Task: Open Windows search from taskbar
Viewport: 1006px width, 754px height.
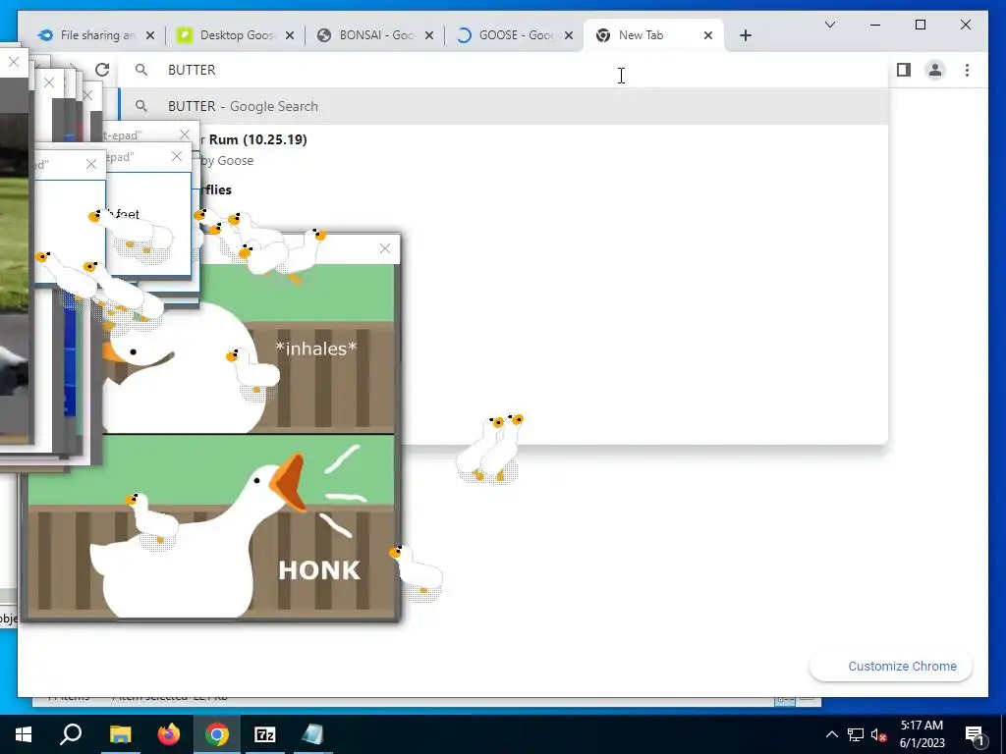Action: pyautogui.click(x=71, y=734)
